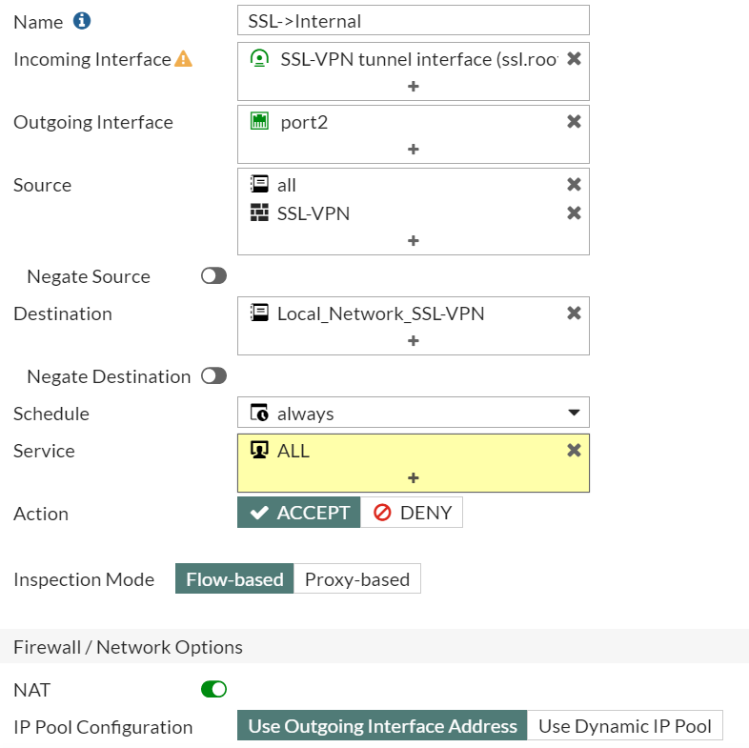
Task: Click the info icon beside Name
Action: pyautogui.click(x=82, y=21)
